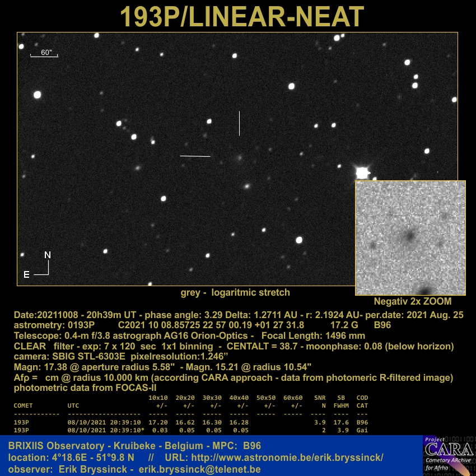Screen dimensions: 476x476
Task: Click the COMET column header
Action: (x=23, y=405)
